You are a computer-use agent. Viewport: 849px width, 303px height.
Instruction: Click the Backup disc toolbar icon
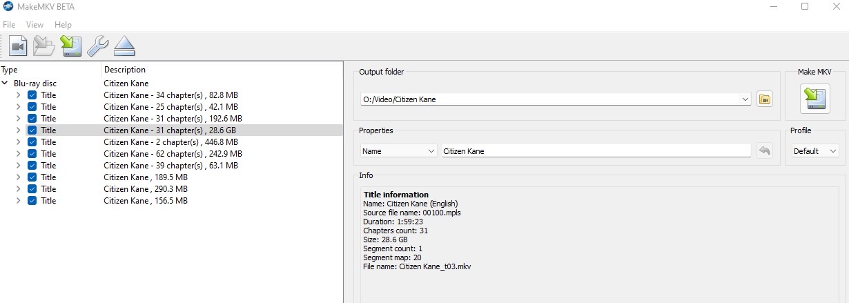[x=44, y=46]
